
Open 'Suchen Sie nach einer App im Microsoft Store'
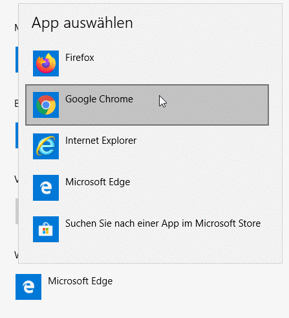tap(163, 223)
